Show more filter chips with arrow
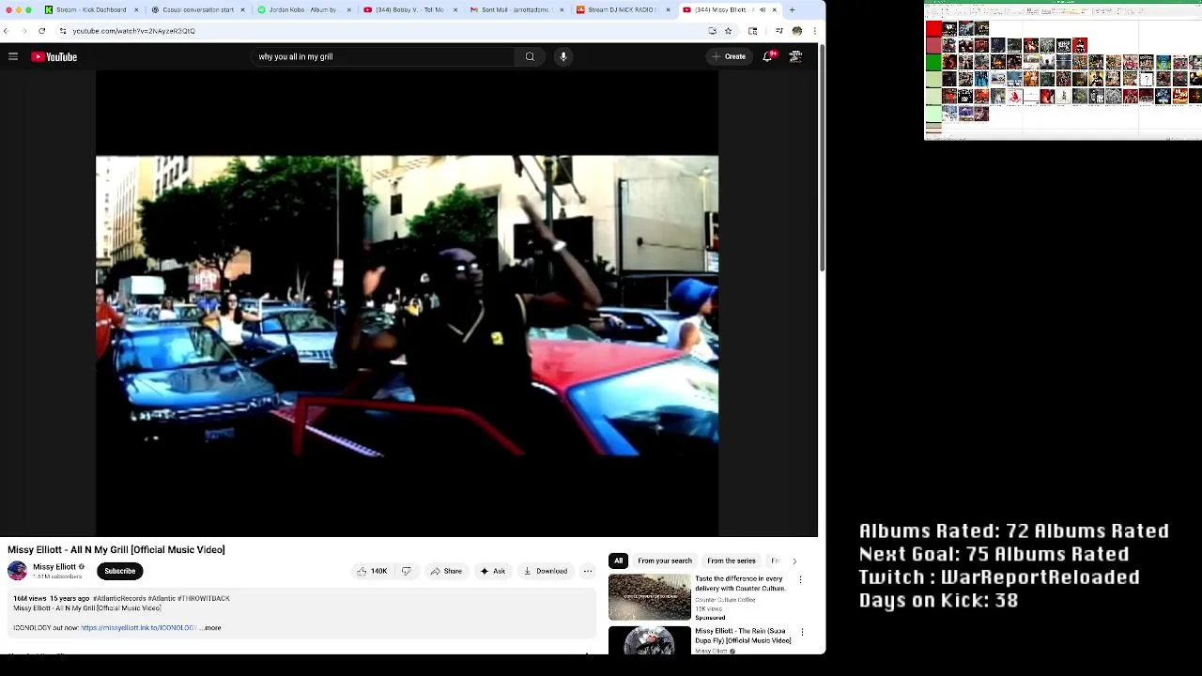 pos(794,561)
